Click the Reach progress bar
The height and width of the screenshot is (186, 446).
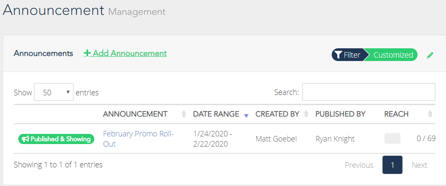coord(392,139)
